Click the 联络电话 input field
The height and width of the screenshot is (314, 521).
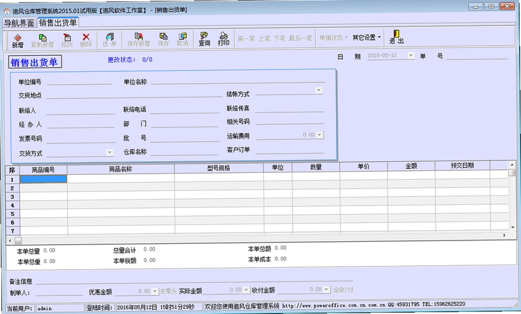[x=184, y=109]
